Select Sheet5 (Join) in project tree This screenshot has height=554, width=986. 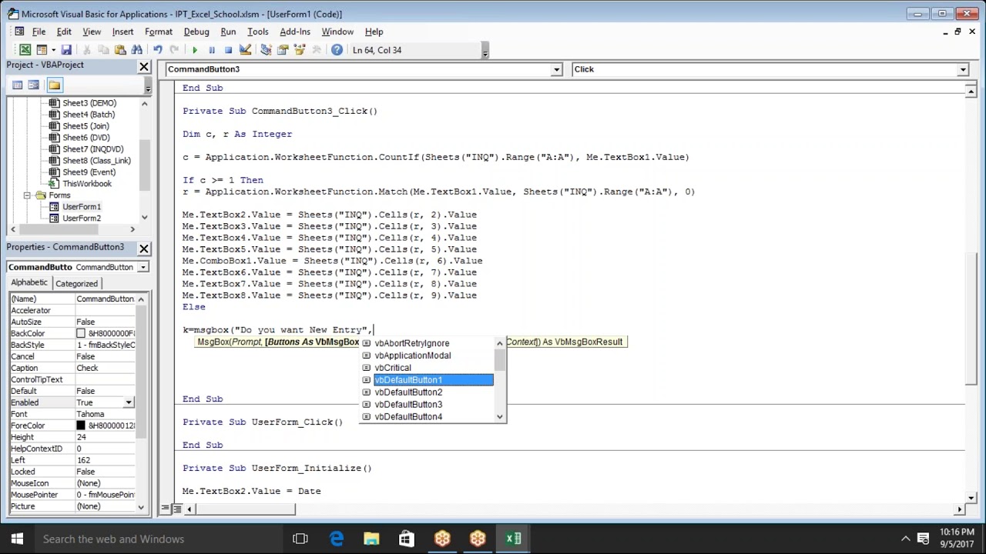coord(86,126)
